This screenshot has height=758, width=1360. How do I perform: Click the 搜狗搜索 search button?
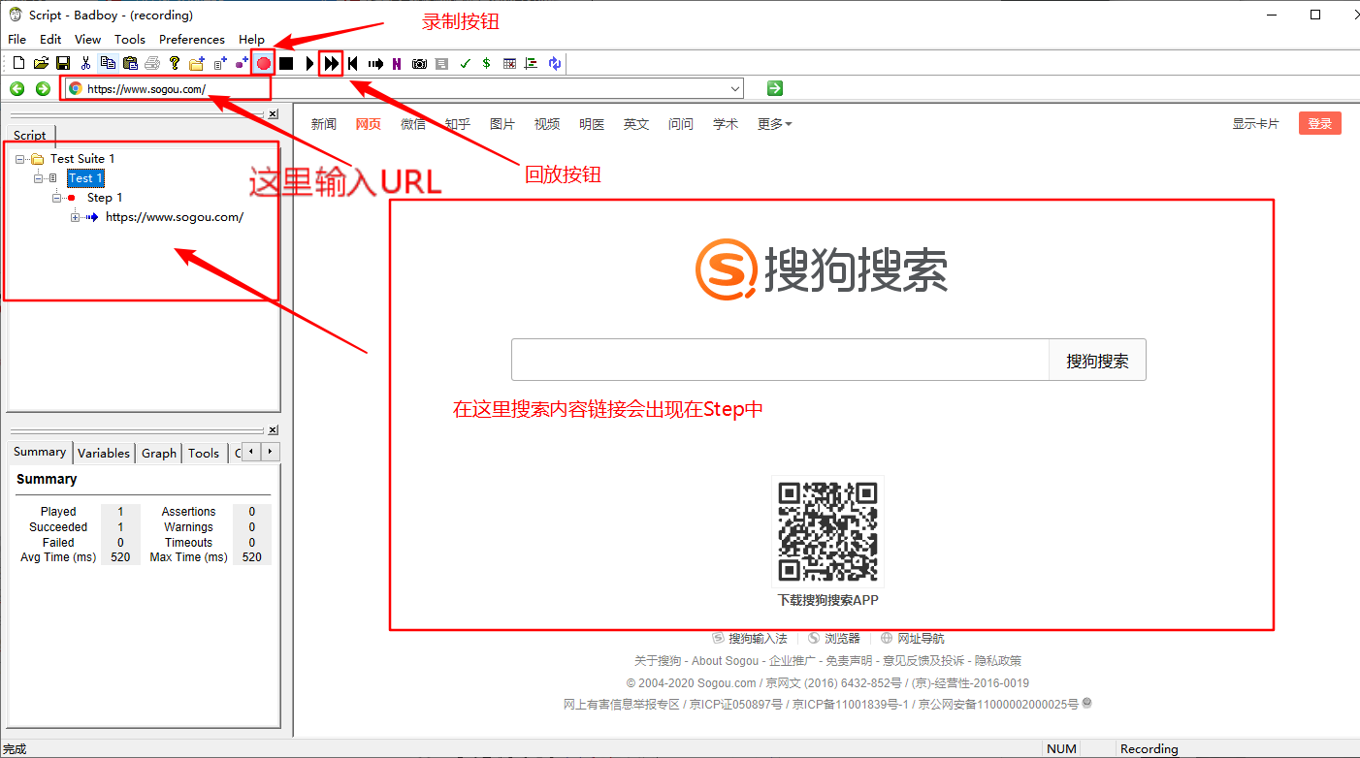point(1097,359)
